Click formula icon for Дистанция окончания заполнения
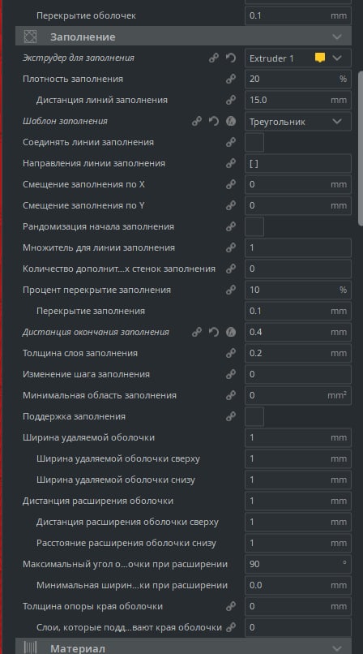 click(231, 332)
